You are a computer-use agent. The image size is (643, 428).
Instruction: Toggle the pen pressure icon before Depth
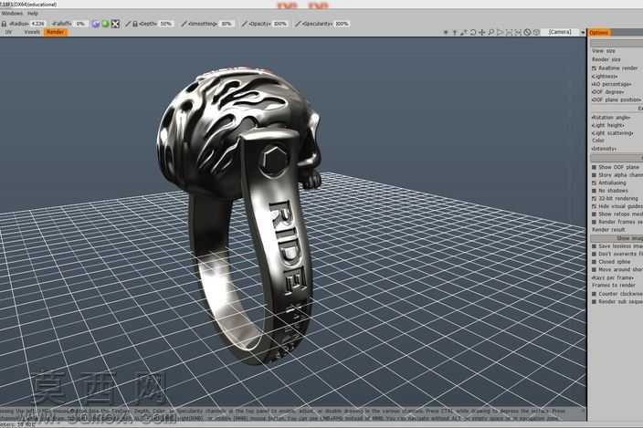point(129,24)
